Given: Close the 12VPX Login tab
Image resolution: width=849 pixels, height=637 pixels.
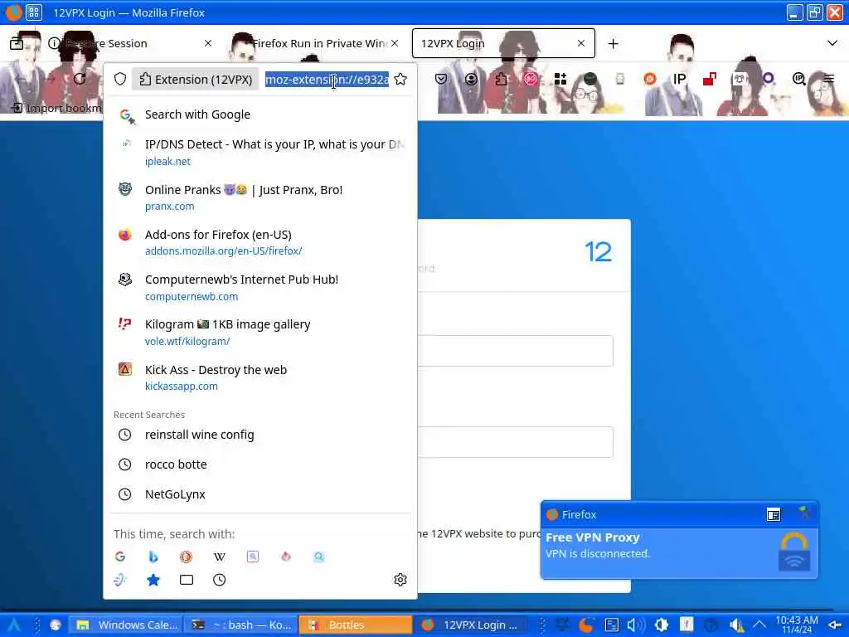Looking at the screenshot, I should [581, 43].
